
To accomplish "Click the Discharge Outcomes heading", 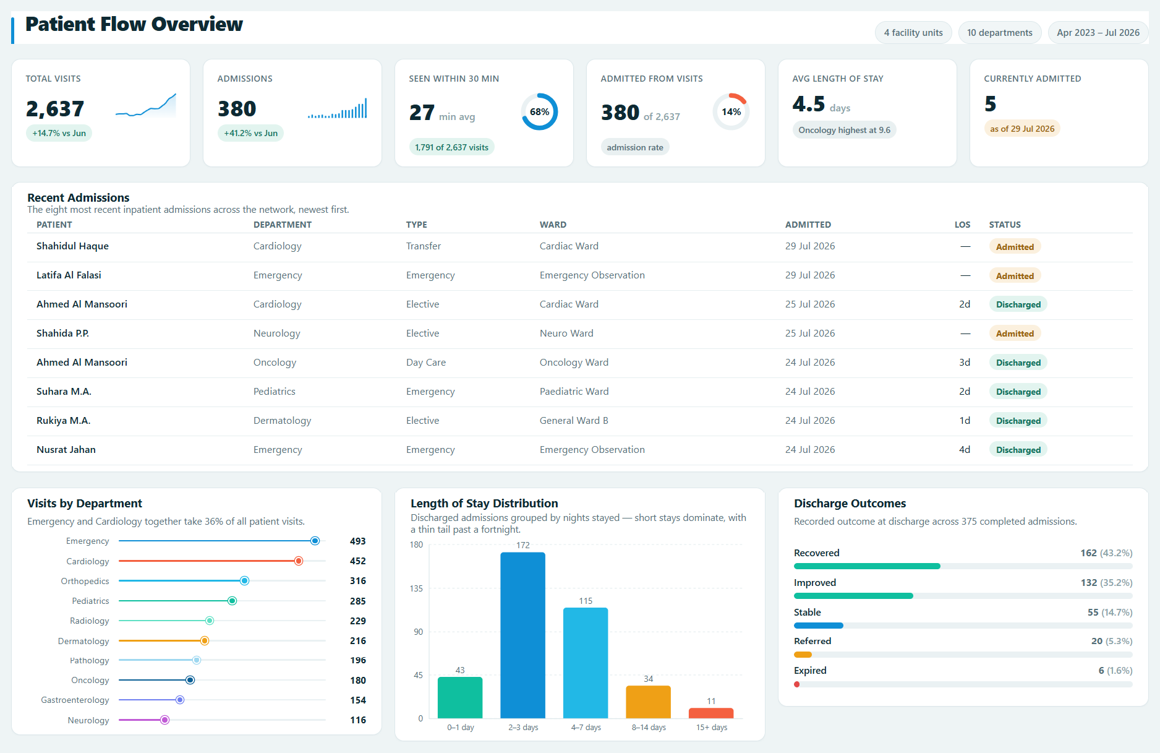I will tap(850, 504).
